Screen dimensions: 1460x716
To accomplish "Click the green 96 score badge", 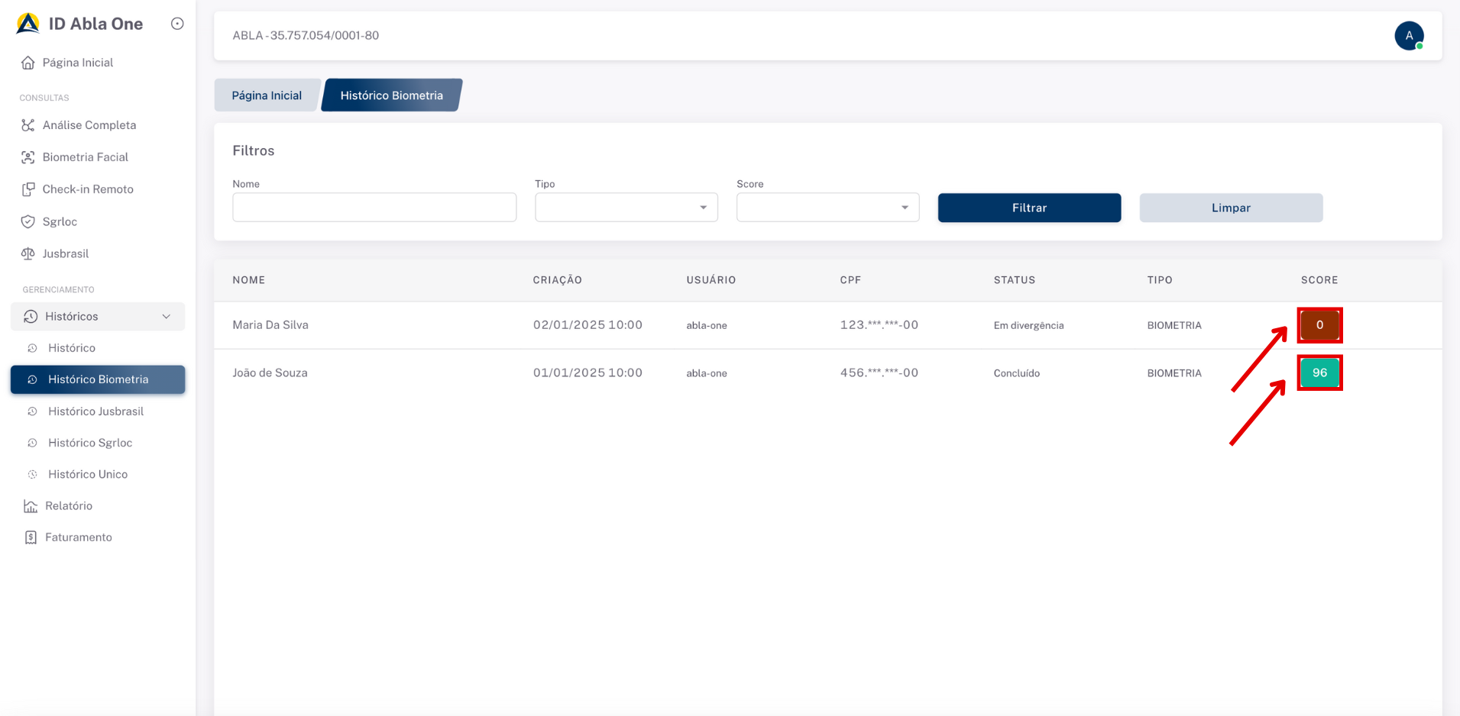I will 1319,373.
